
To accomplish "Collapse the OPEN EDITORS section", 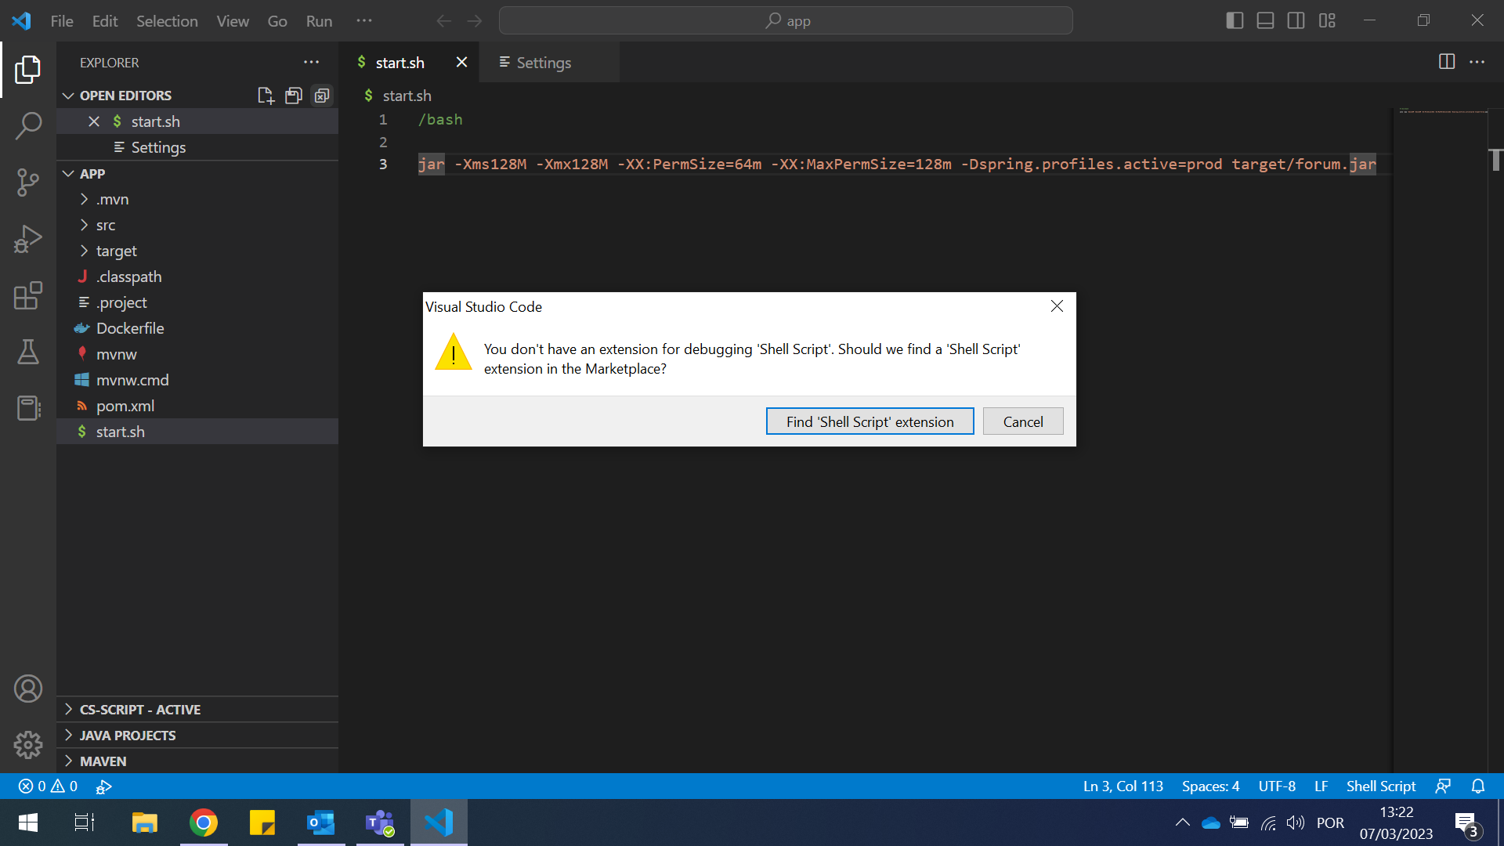I will 197,96.
